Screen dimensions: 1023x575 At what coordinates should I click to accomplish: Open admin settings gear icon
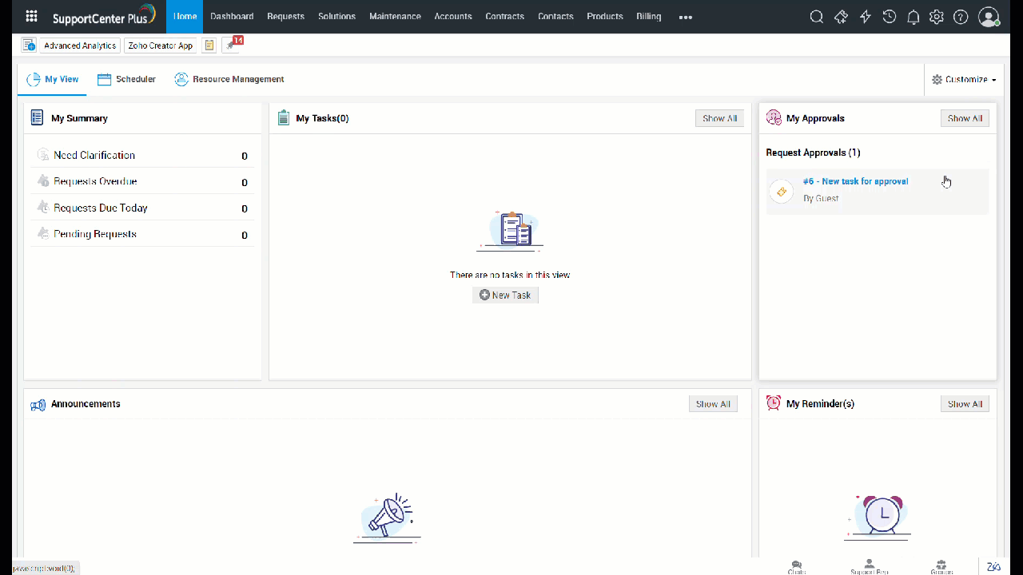pyautogui.click(x=937, y=17)
